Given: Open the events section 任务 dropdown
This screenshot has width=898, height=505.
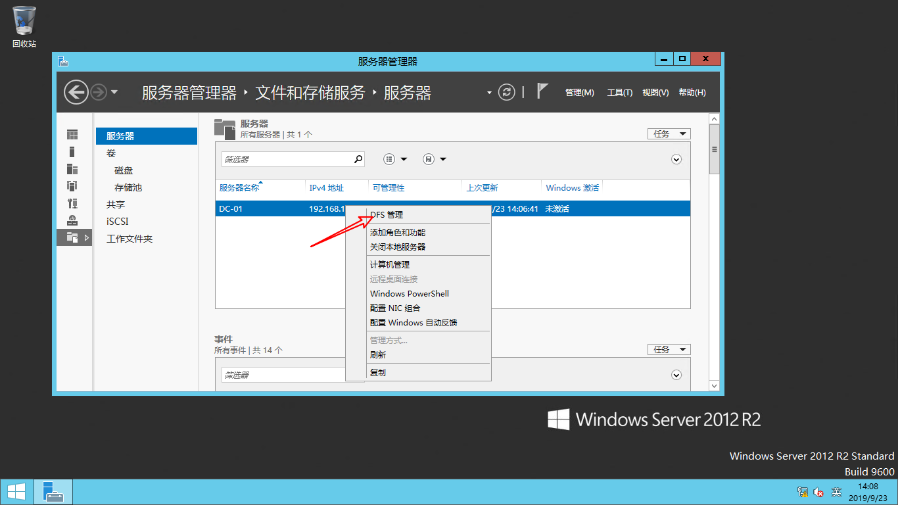Looking at the screenshot, I should pos(669,349).
